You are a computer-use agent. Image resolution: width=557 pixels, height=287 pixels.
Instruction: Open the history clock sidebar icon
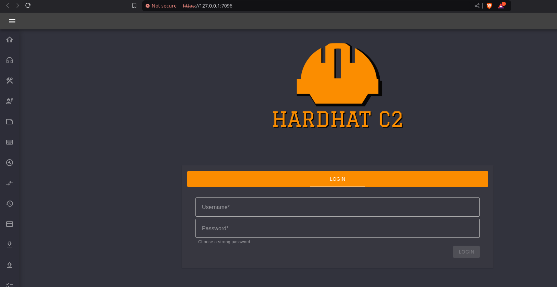[10, 204]
